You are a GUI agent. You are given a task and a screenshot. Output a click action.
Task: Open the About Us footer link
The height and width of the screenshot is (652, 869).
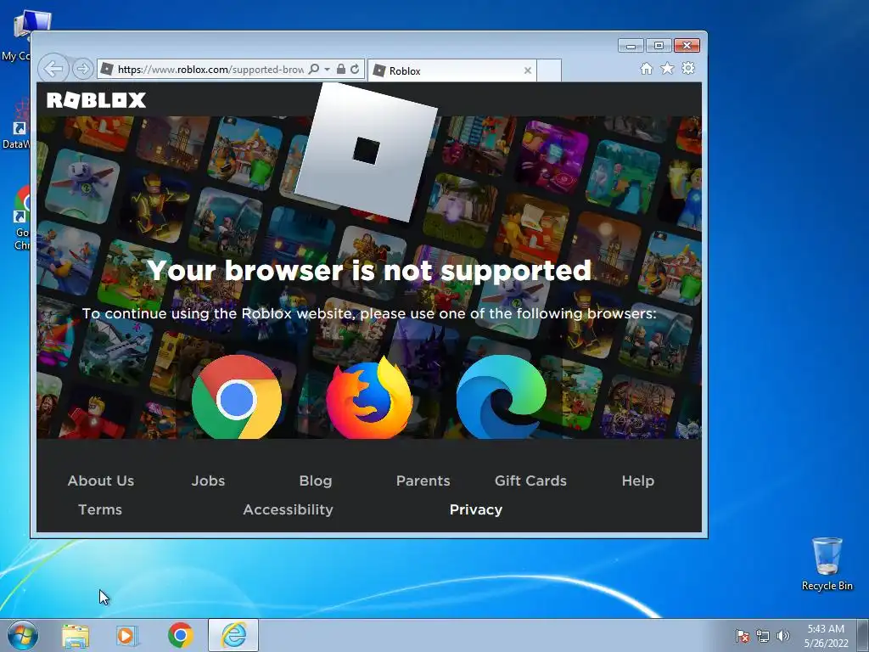[x=101, y=481]
